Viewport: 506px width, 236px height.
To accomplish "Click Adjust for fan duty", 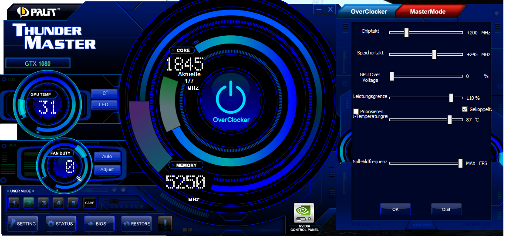I will pos(108,169).
